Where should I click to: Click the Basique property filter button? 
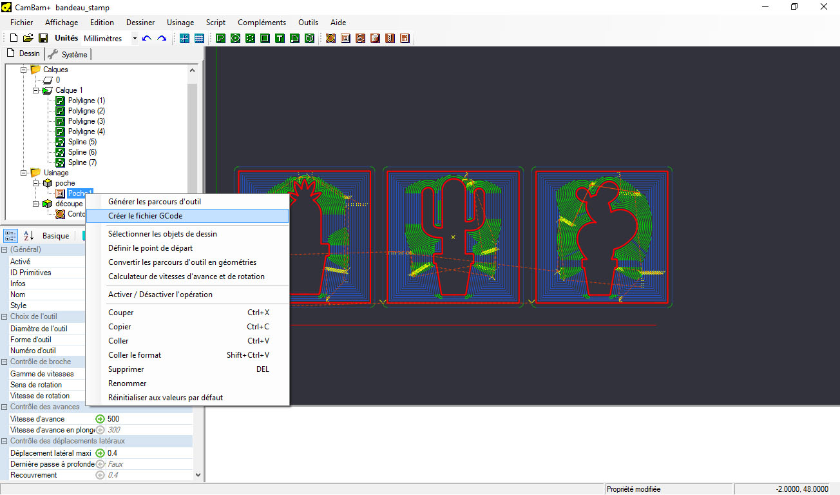(55, 236)
